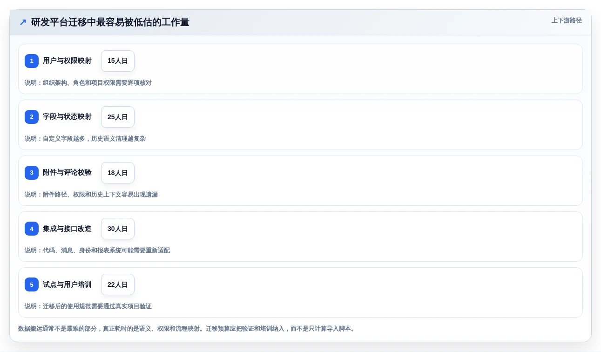
Task: Click the 30人日 effort chip
Action: 118,229
